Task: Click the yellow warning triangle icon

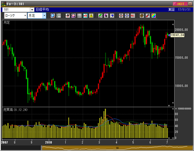Action: (91, 16)
